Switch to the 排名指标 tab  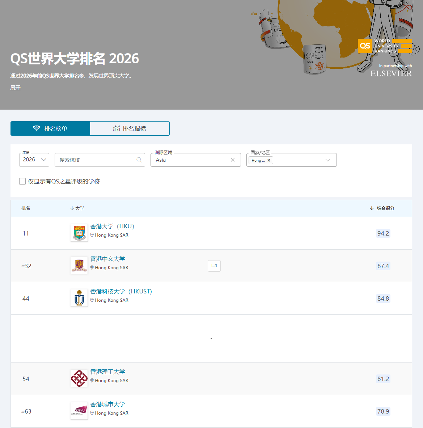click(x=130, y=128)
